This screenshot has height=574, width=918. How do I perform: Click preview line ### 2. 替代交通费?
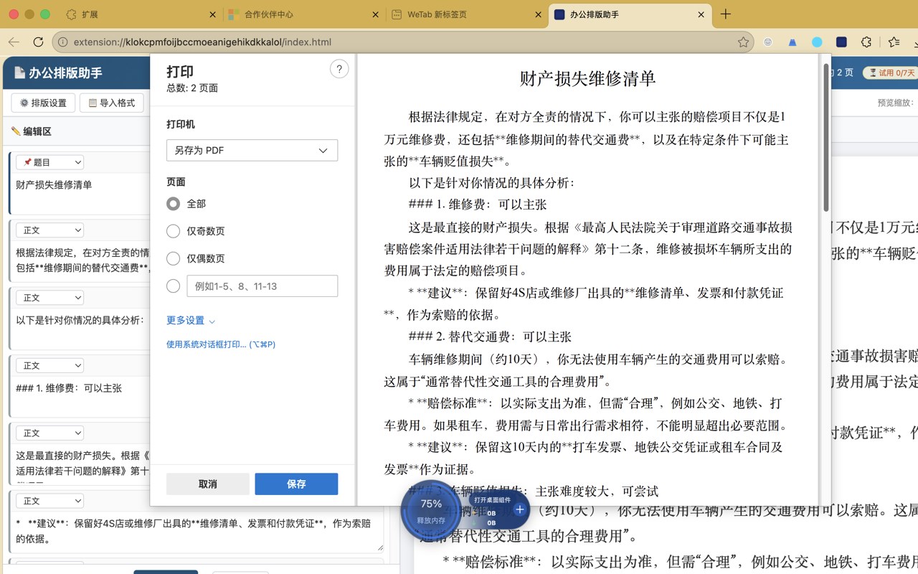click(x=490, y=337)
